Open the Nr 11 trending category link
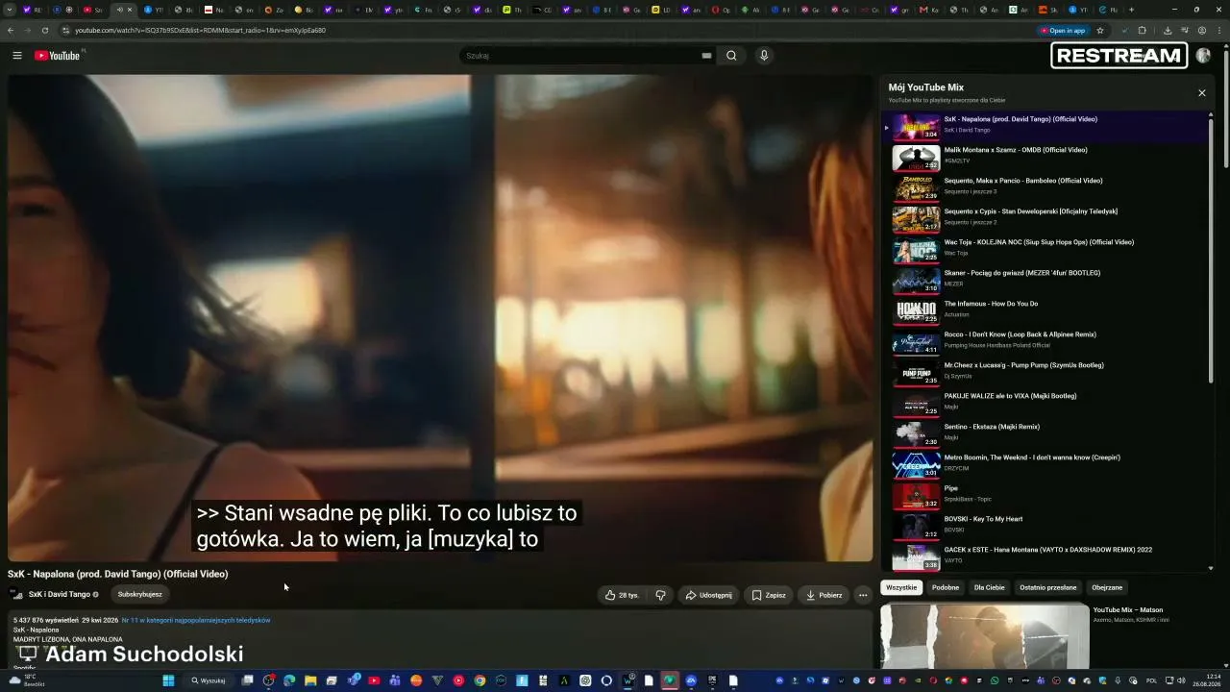The height and width of the screenshot is (692, 1230). click(196, 620)
